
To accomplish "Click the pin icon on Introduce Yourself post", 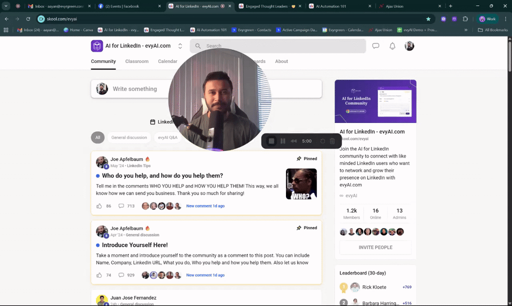I will click(x=299, y=228).
